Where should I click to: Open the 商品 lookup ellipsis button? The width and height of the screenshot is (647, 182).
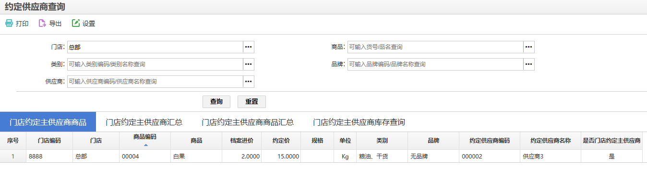(x=528, y=47)
